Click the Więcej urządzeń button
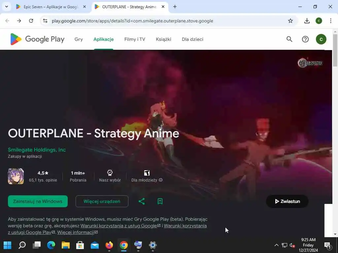338x253 pixels. 102,201
